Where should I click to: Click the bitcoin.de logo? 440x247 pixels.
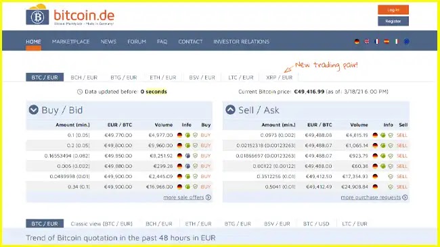click(70, 15)
